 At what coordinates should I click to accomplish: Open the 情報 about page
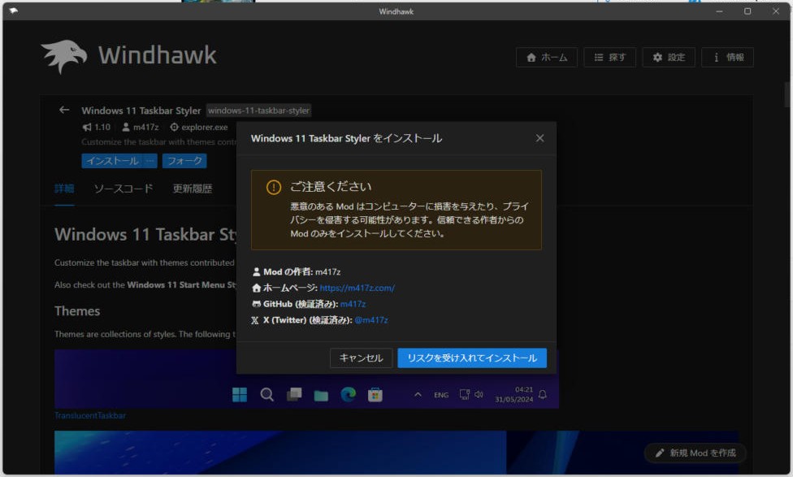coord(727,57)
